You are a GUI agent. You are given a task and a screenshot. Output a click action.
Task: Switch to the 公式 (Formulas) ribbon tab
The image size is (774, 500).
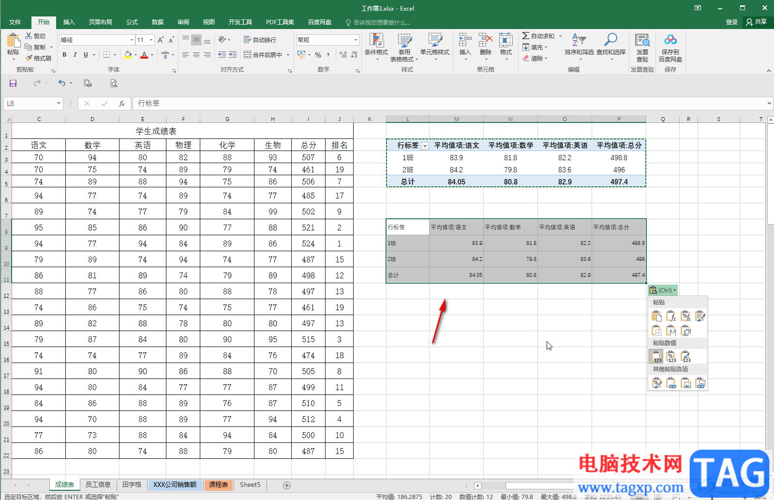[x=132, y=22]
